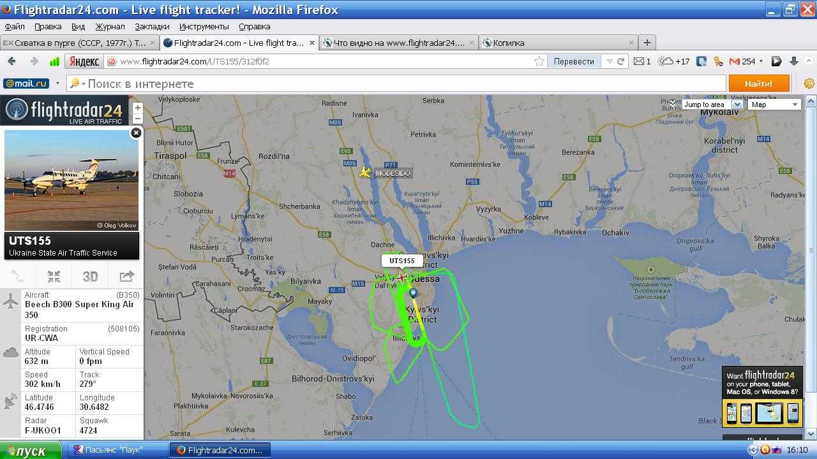Open the Вид menu
Image resolution: width=817 pixels, height=459 pixels.
pos(79,26)
